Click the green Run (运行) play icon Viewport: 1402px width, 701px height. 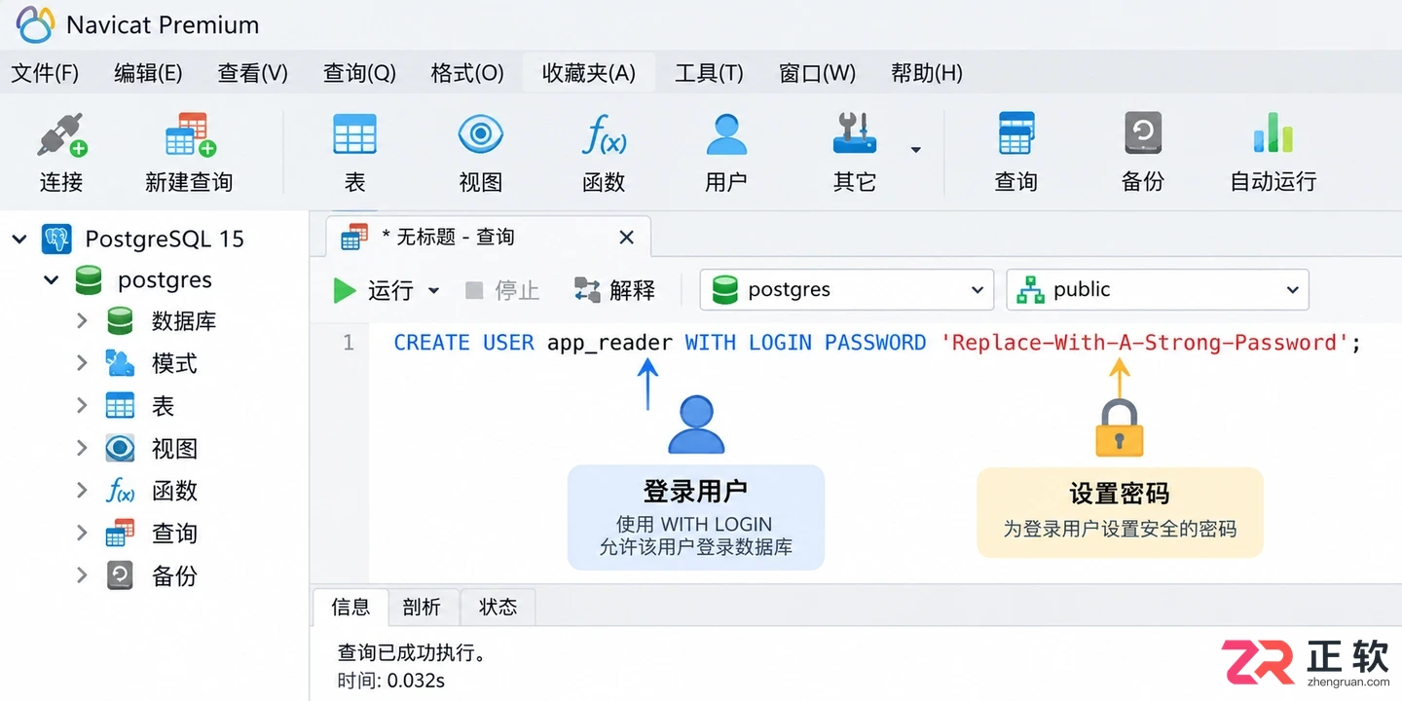click(344, 290)
